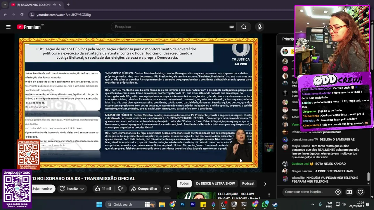Open network tray icon
Screen dimensions: 374x210
pyautogui.click(x=338, y=204)
